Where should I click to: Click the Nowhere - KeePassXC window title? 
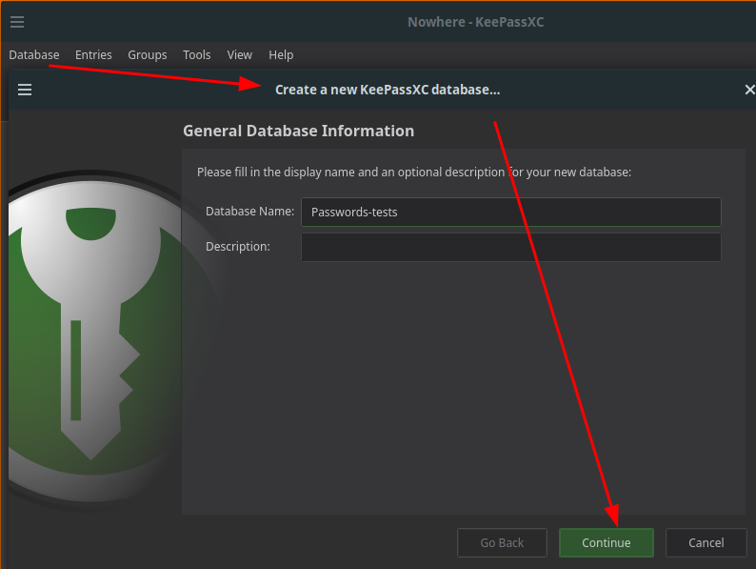pos(475,22)
